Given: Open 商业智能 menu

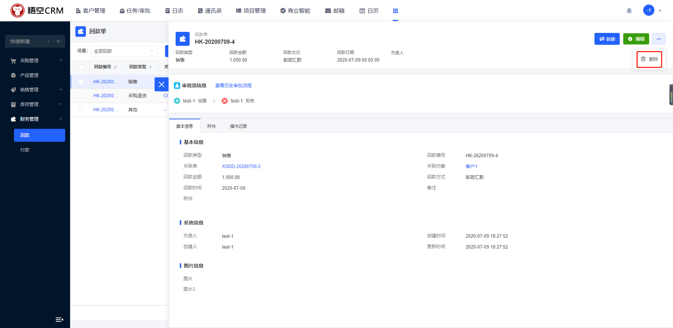Looking at the screenshot, I should click(x=295, y=11).
